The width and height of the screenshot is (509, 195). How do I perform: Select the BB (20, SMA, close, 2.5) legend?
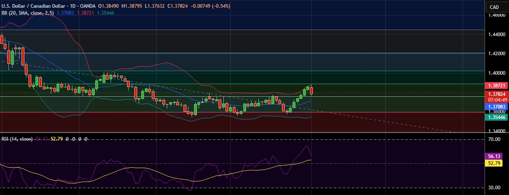(28, 13)
